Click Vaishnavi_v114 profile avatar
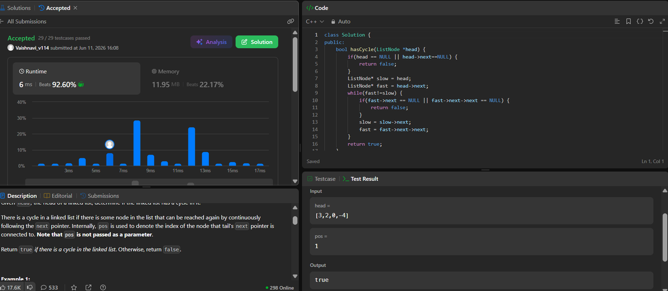The image size is (668, 291). (x=11, y=48)
